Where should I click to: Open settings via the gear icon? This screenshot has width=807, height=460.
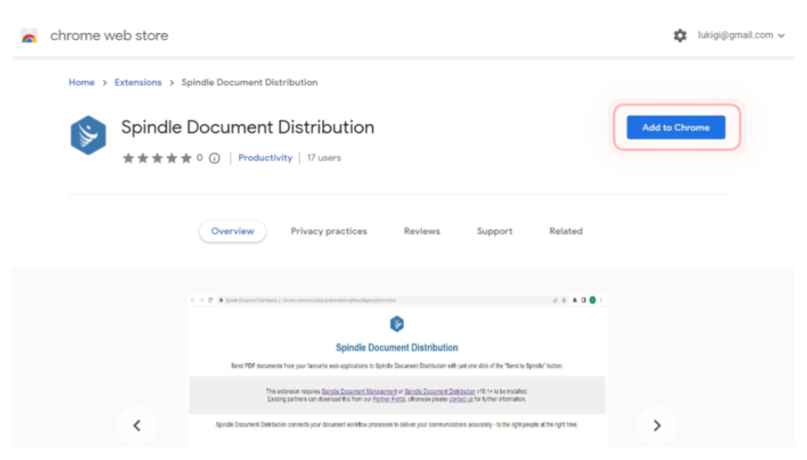pos(679,36)
